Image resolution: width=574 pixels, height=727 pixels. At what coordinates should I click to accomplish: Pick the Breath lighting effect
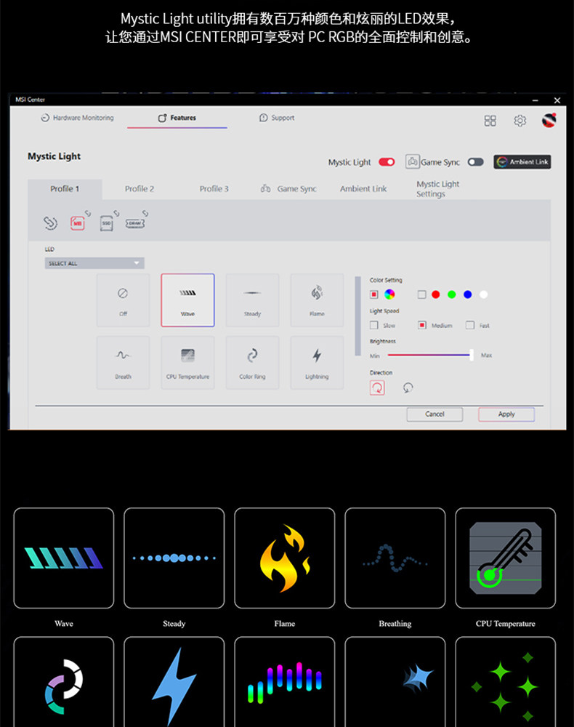(x=123, y=363)
